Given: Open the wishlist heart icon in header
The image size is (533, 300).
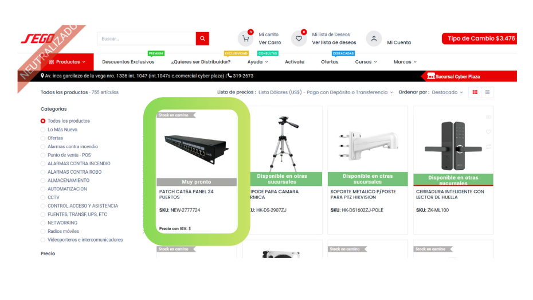Looking at the screenshot, I should pyautogui.click(x=299, y=39).
